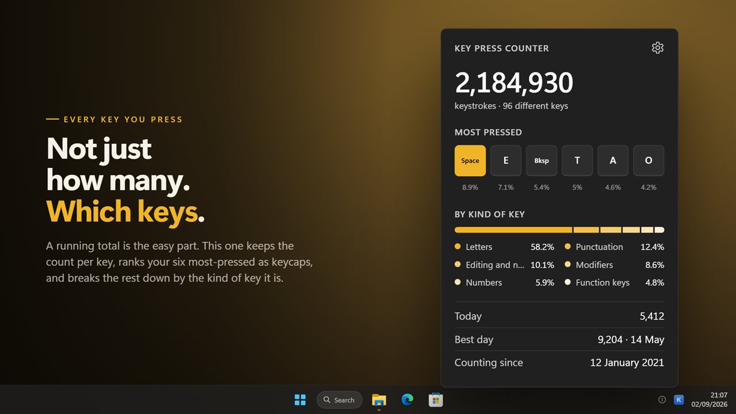The image size is (736, 414).
Task: Click the taskbar Search box
Action: [339, 400]
